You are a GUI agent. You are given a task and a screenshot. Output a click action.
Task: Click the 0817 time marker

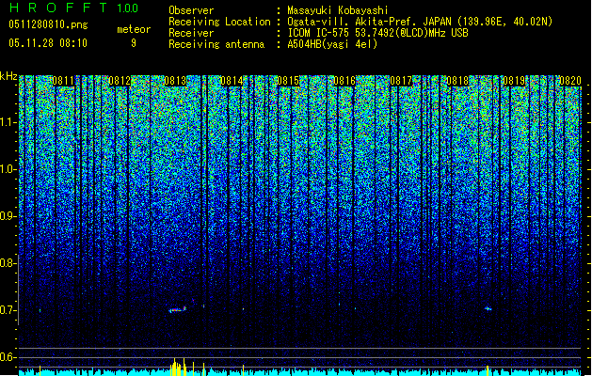coord(401,81)
